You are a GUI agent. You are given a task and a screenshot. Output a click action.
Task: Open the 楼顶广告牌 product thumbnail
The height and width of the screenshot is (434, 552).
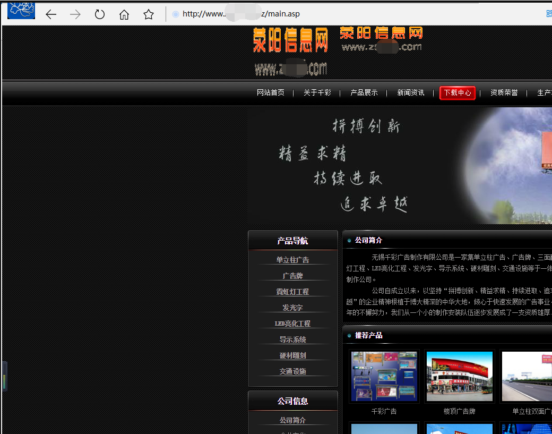click(460, 376)
